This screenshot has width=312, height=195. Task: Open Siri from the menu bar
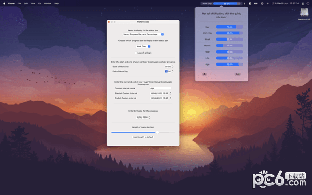[x=308, y=4]
